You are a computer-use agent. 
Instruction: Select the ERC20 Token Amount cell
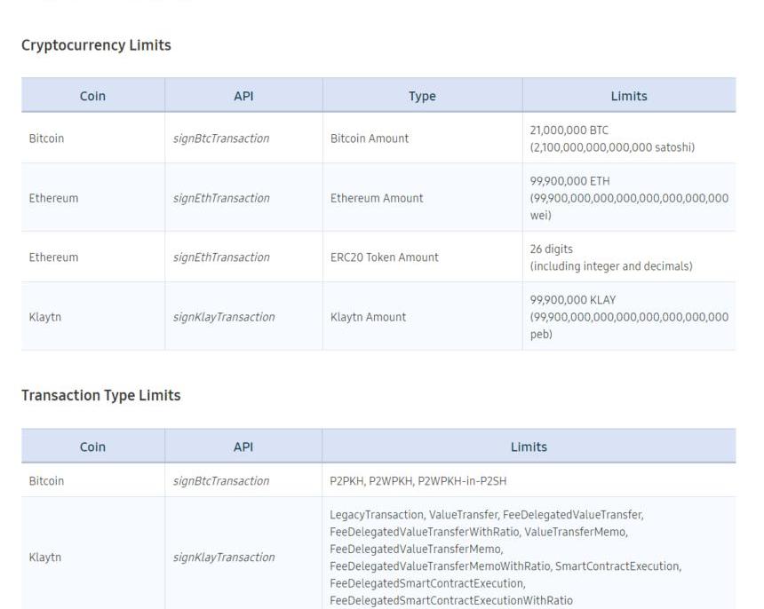(x=385, y=257)
